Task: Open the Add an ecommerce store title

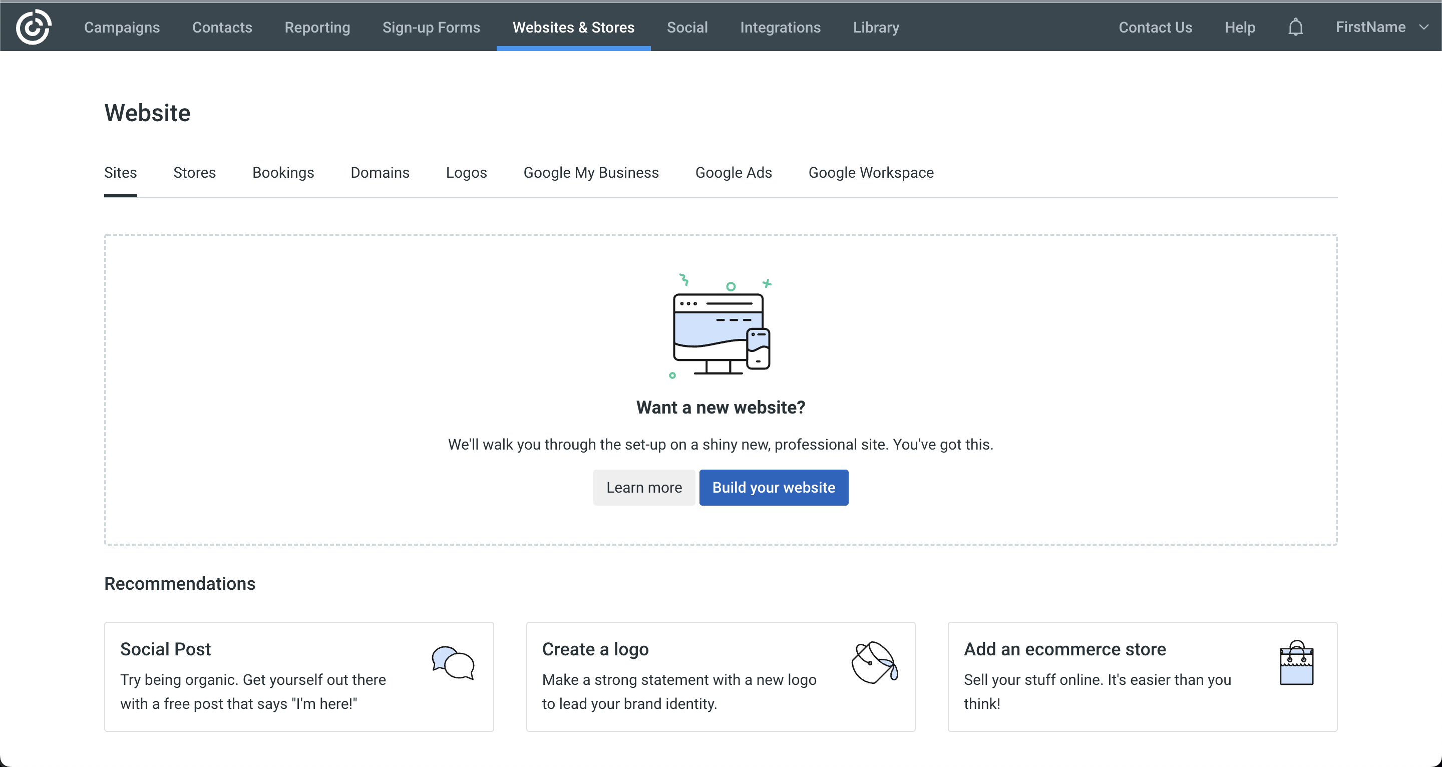Action: tap(1064, 648)
